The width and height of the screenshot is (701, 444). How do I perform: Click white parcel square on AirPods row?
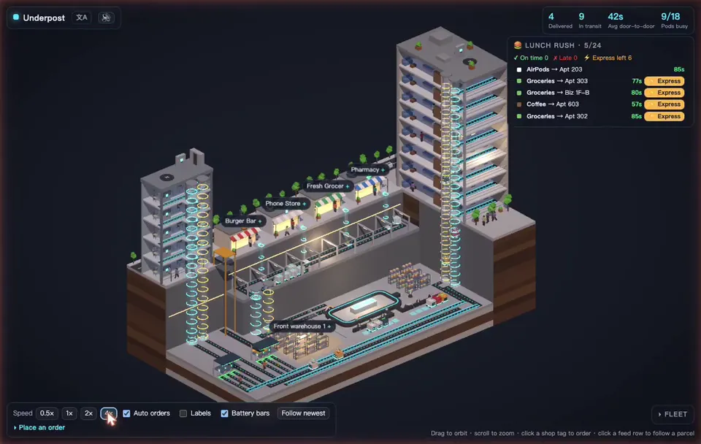click(x=519, y=70)
